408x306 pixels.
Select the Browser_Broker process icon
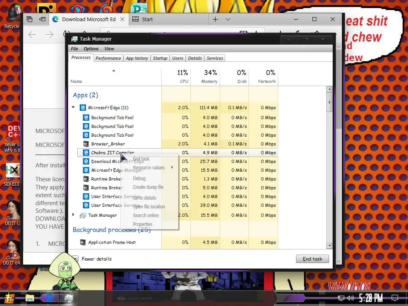click(x=86, y=144)
